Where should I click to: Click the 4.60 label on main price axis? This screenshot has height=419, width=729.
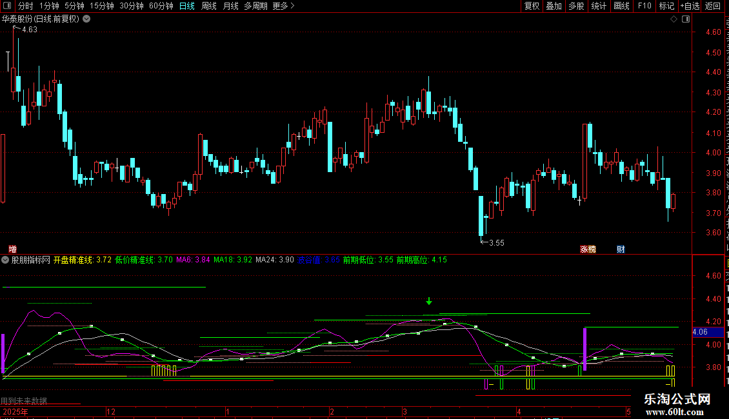click(x=714, y=32)
